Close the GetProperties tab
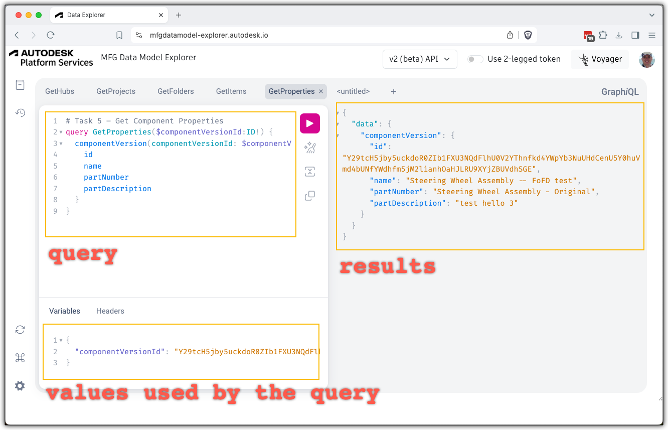This screenshot has width=668, height=430. tap(321, 91)
